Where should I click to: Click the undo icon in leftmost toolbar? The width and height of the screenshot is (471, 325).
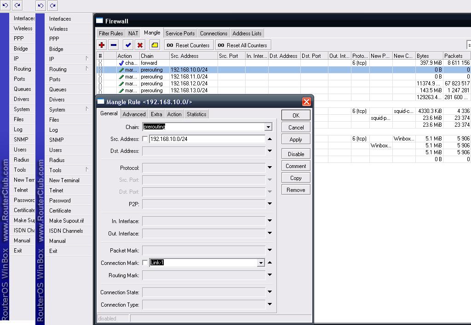pos(5,5)
